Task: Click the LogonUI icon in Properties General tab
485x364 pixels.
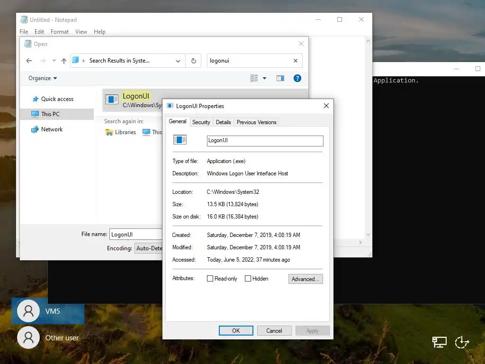Action: (x=180, y=140)
